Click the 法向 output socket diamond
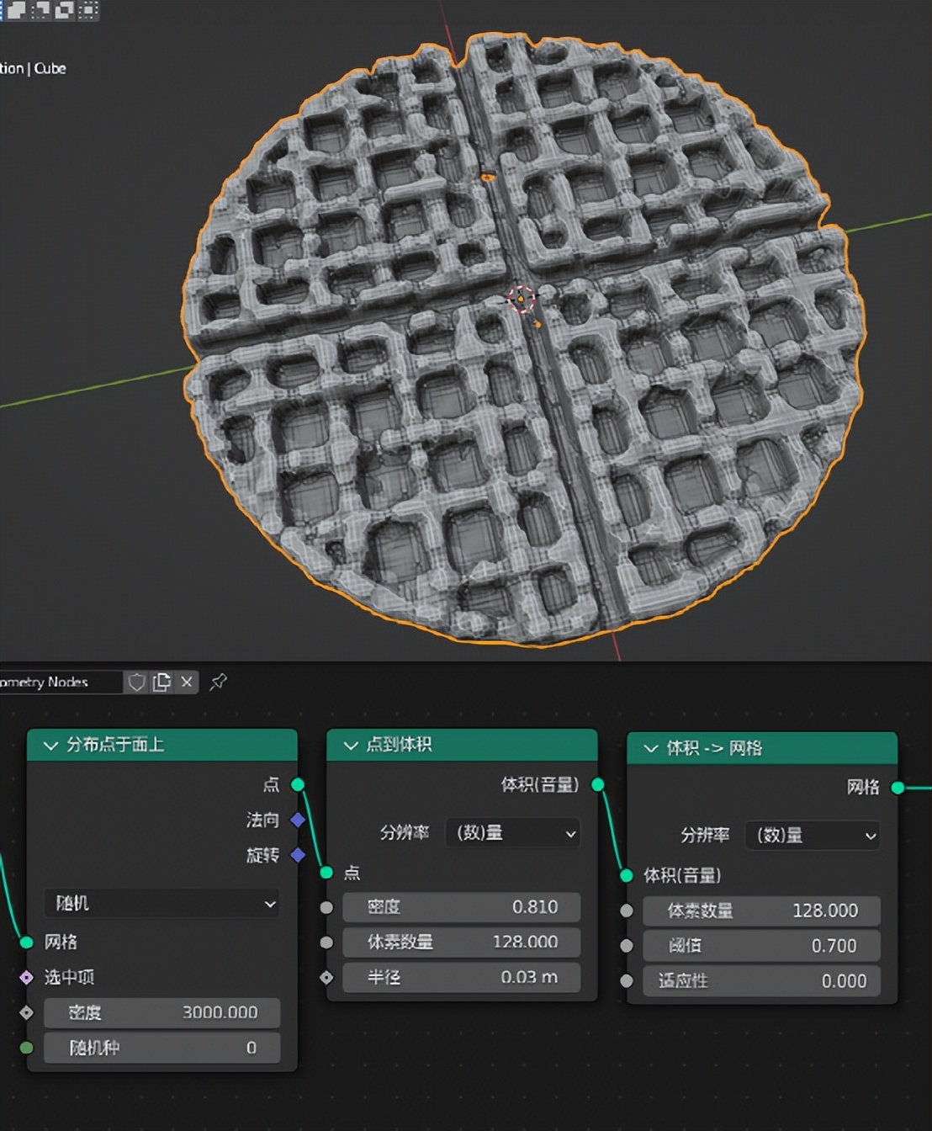Image resolution: width=932 pixels, height=1131 pixels. coord(297,819)
